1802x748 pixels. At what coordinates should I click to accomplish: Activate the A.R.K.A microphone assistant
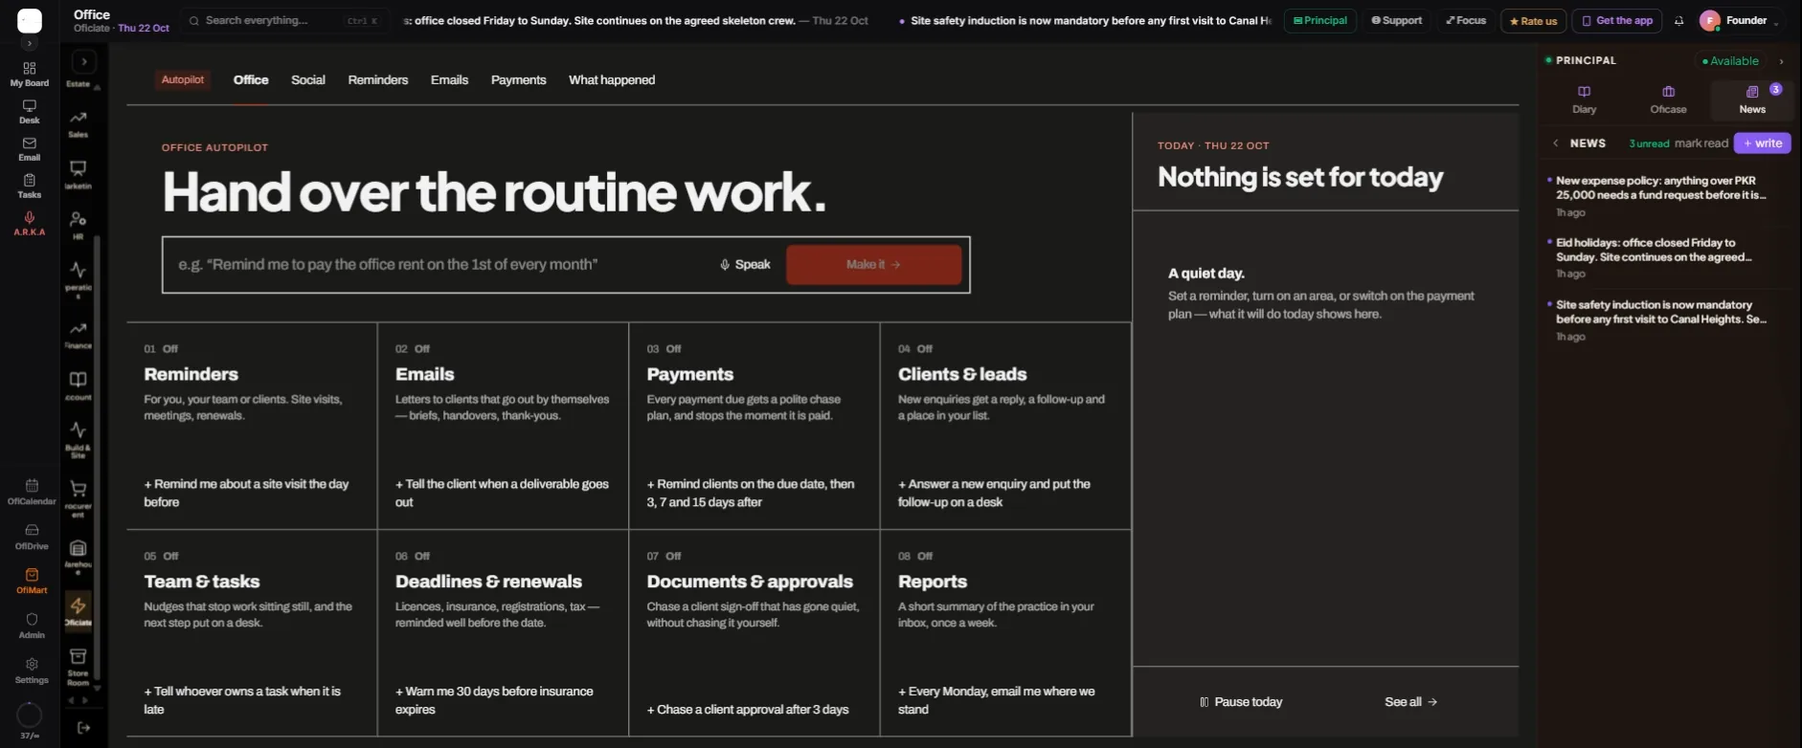[30, 224]
